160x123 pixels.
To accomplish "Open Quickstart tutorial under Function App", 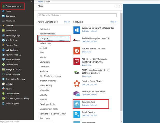I will pyautogui.click(x=89, y=105).
